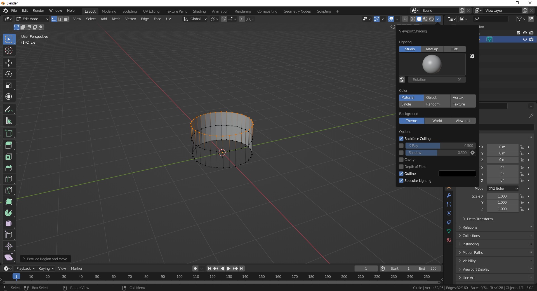537x291 pixels.
Task: Enable Depth of Field option
Action: tap(401, 167)
